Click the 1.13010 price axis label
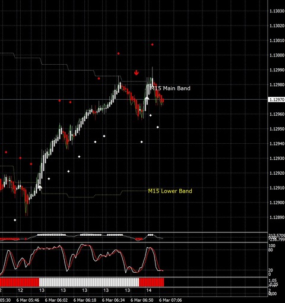 coord(277,40)
